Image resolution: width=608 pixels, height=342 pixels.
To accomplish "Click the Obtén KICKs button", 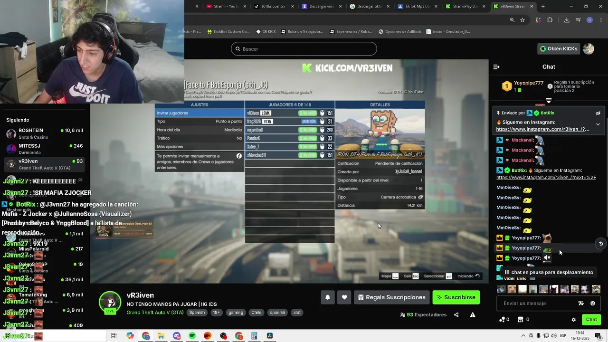I will pyautogui.click(x=559, y=49).
